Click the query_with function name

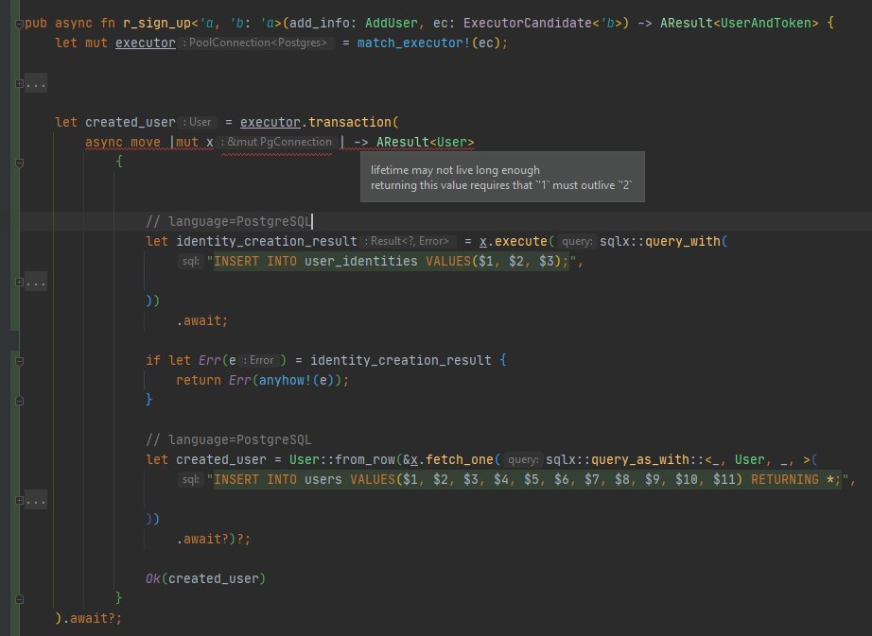[683, 242]
